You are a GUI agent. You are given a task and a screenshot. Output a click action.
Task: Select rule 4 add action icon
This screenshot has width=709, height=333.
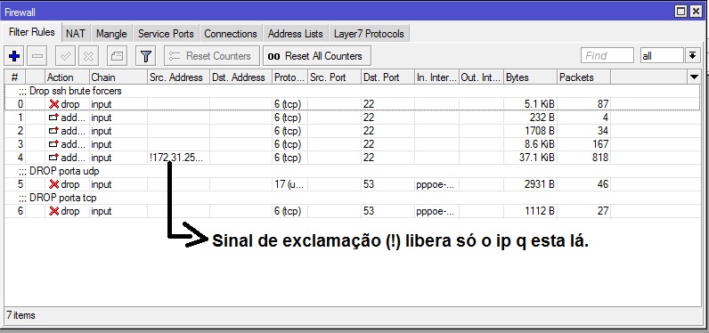[x=53, y=158]
